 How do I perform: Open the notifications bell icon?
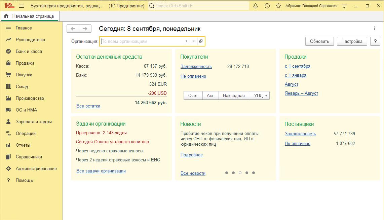[256, 6]
